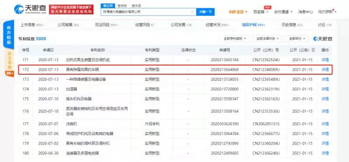Click the 专利名称 column header

[97, 50]
